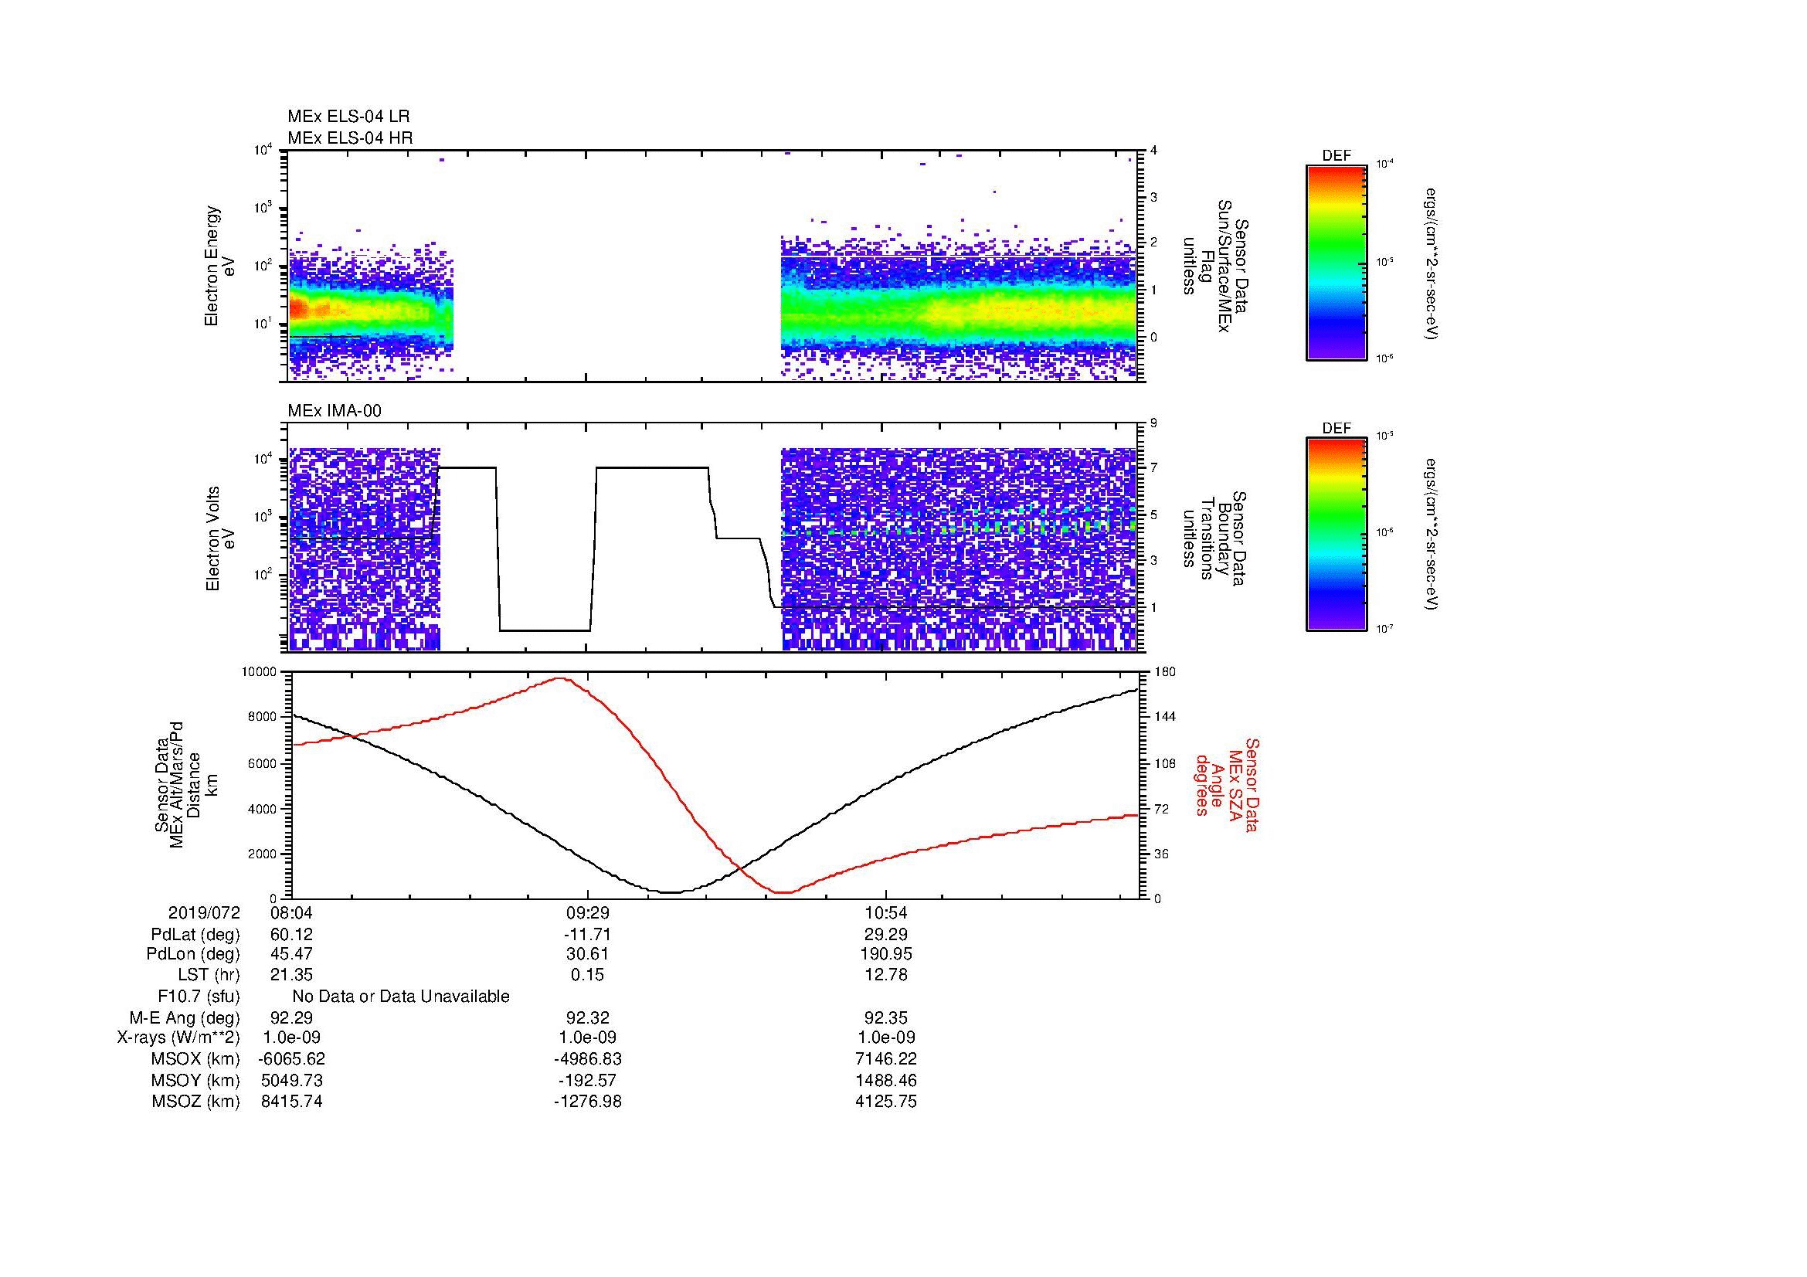Click the time tick label '08:04'
Image resolution: width=1807 pixels, height=1277 pixels.
tap(291, 912)
